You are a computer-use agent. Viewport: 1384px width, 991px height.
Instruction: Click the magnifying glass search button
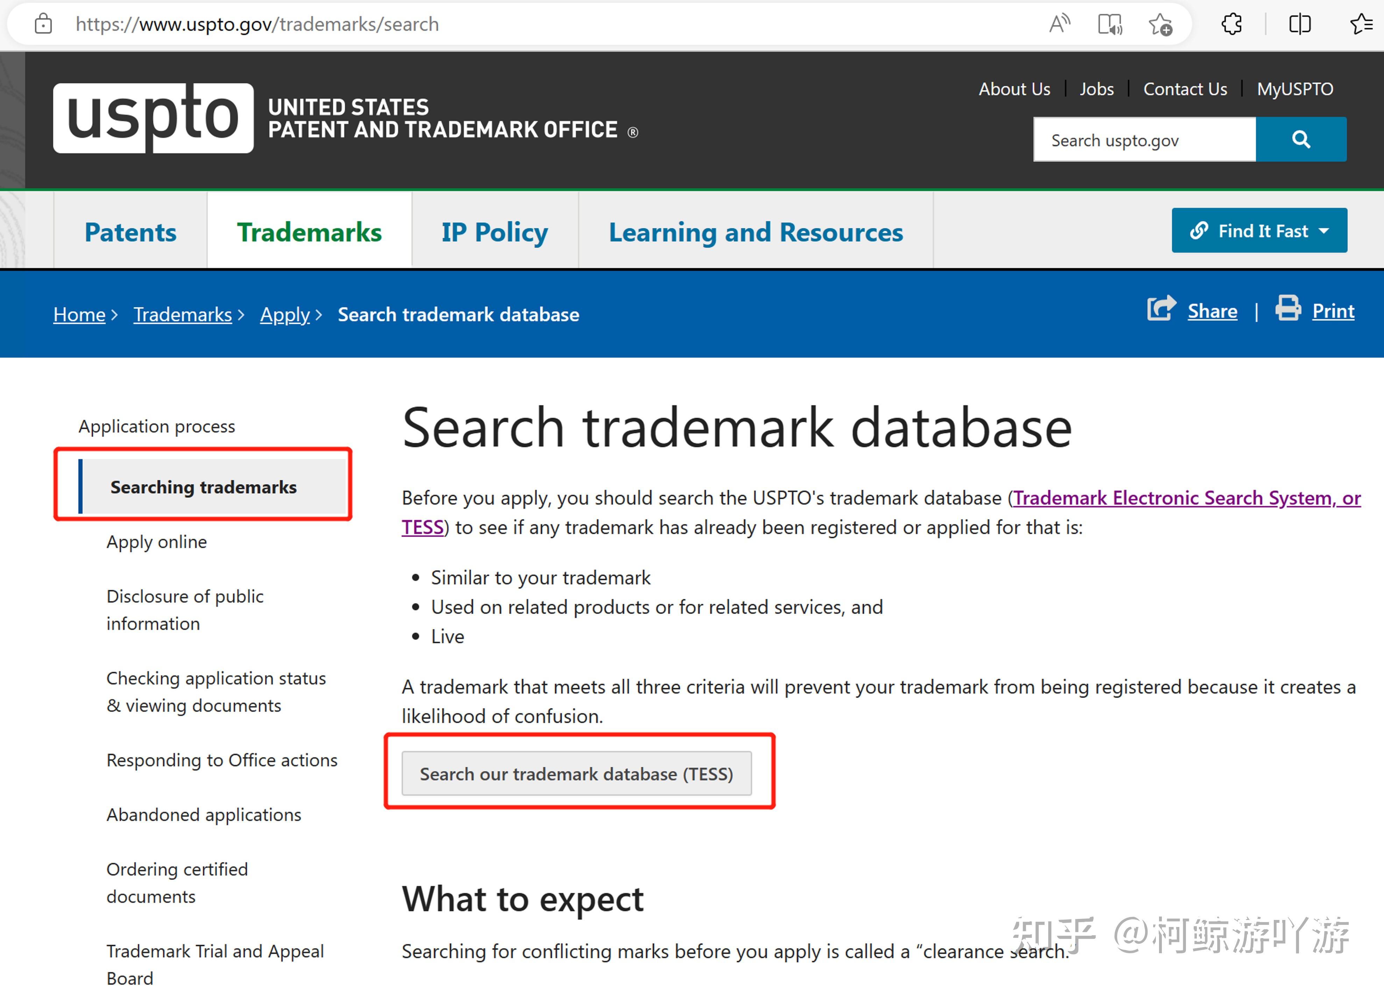point(1302,139)
